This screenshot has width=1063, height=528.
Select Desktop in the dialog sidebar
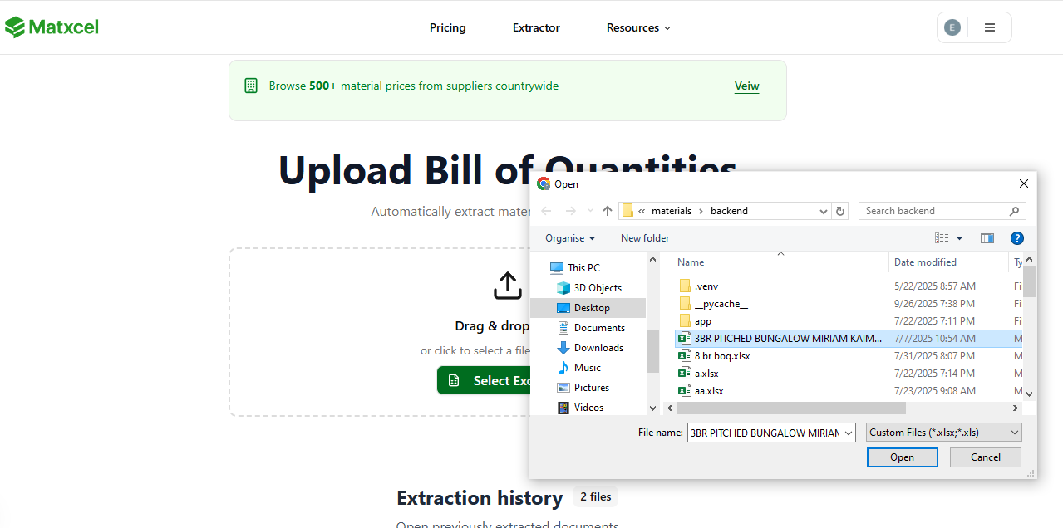593,307
